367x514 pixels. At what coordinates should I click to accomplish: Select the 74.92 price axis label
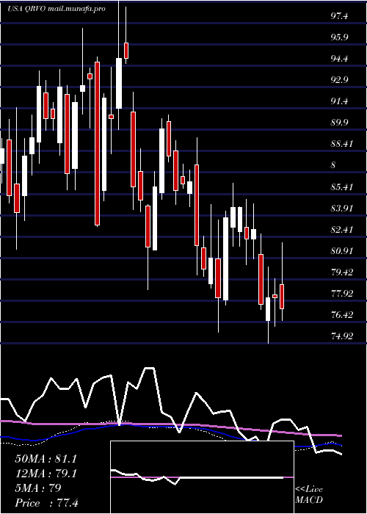(x=341, y=336)
